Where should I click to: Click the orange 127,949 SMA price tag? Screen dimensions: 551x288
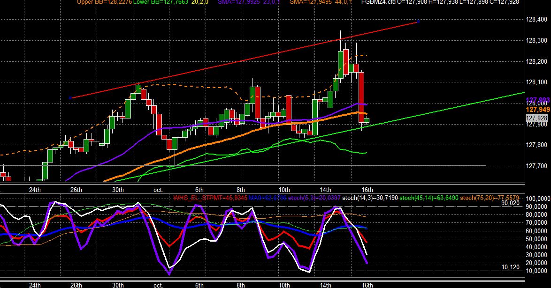point(538,110)
